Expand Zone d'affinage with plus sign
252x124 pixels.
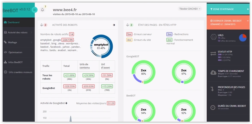248,9
